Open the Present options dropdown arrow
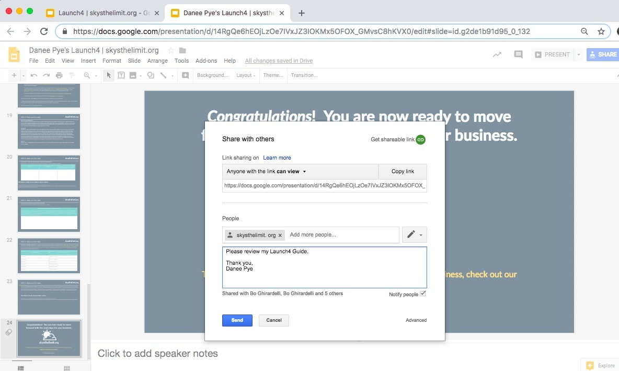Viewport: 619px width, 371px height. (x=579, y=54)
